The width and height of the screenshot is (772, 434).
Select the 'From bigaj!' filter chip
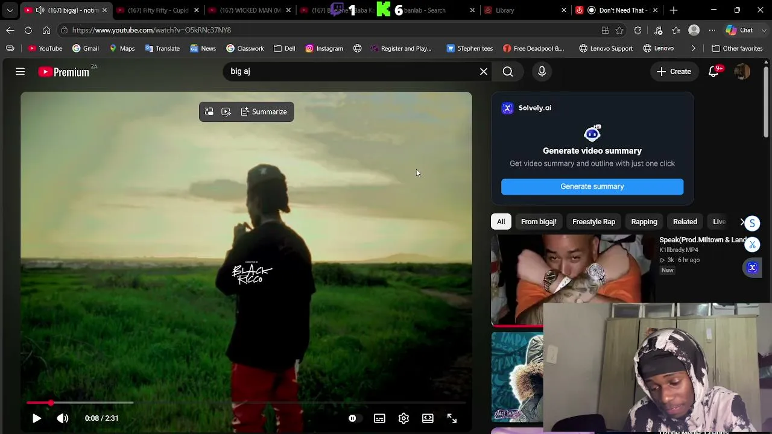click(539, 222)
